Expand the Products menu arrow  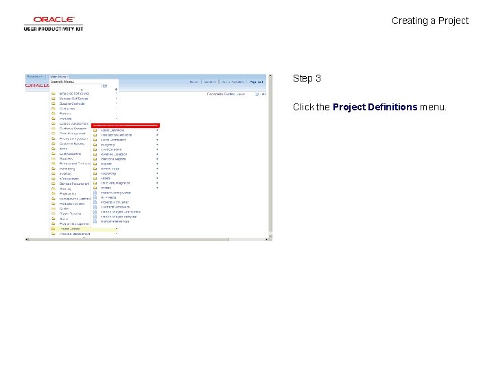116,119
